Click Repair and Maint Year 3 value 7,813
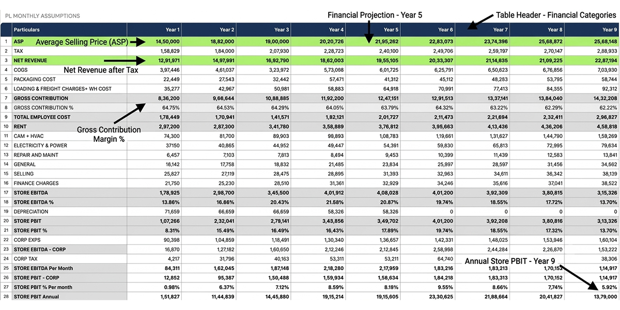This screenshot has height=310, width=620. tap(282, 155)
